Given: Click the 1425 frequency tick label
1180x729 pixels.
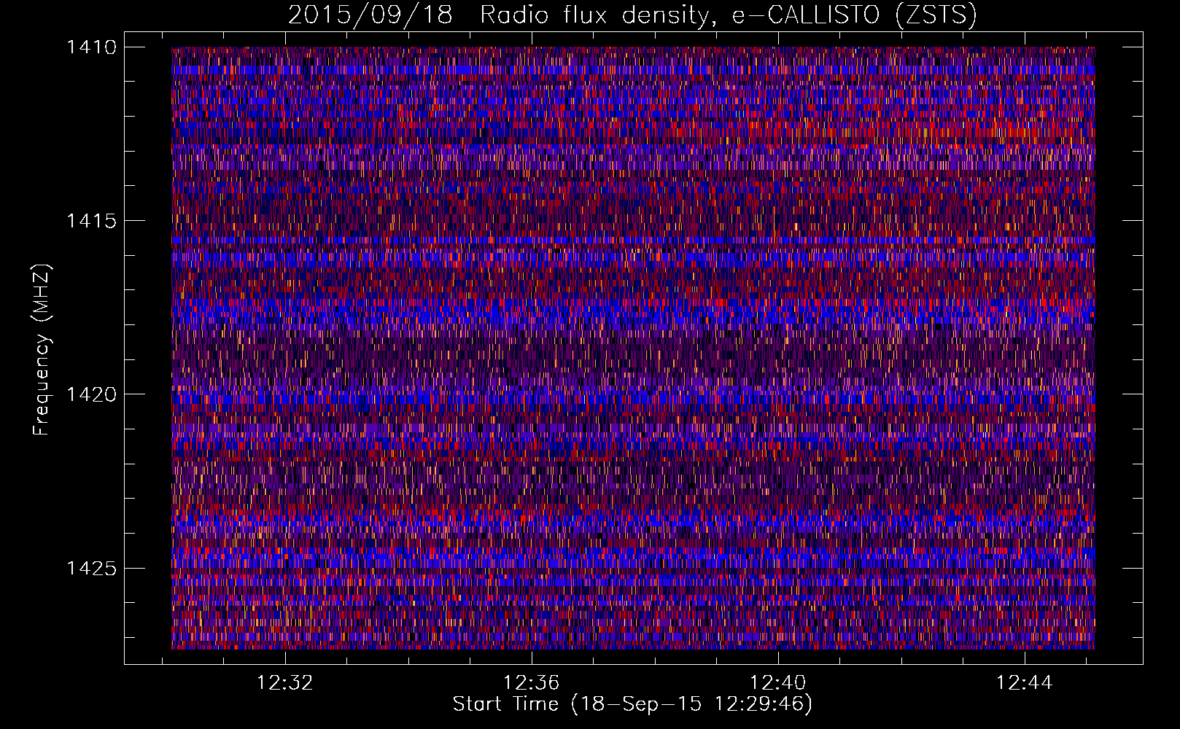Looking at the screenshot, I should coord(91,568).
